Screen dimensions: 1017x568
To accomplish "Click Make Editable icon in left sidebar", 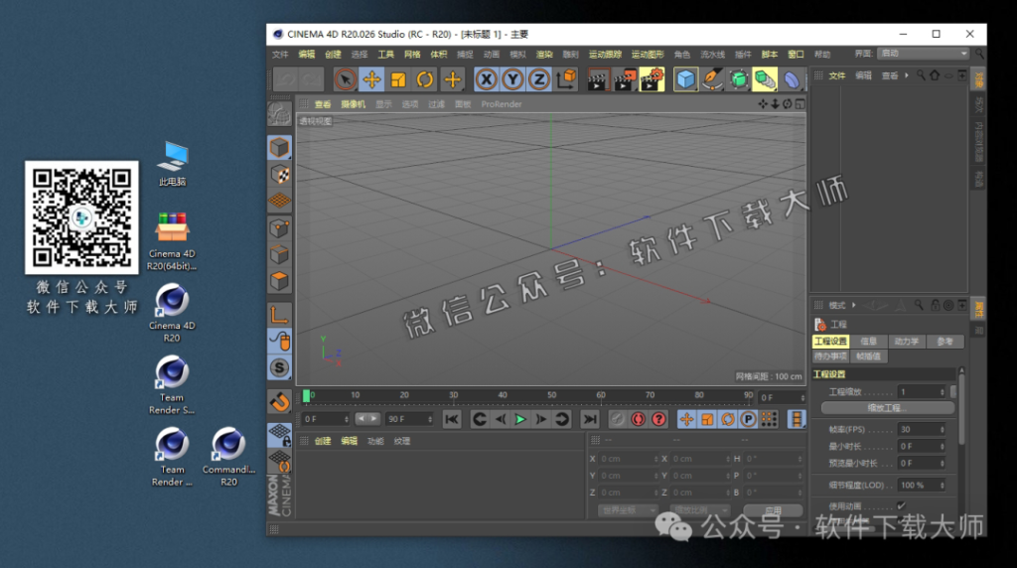I will click(x=279, y=114).
